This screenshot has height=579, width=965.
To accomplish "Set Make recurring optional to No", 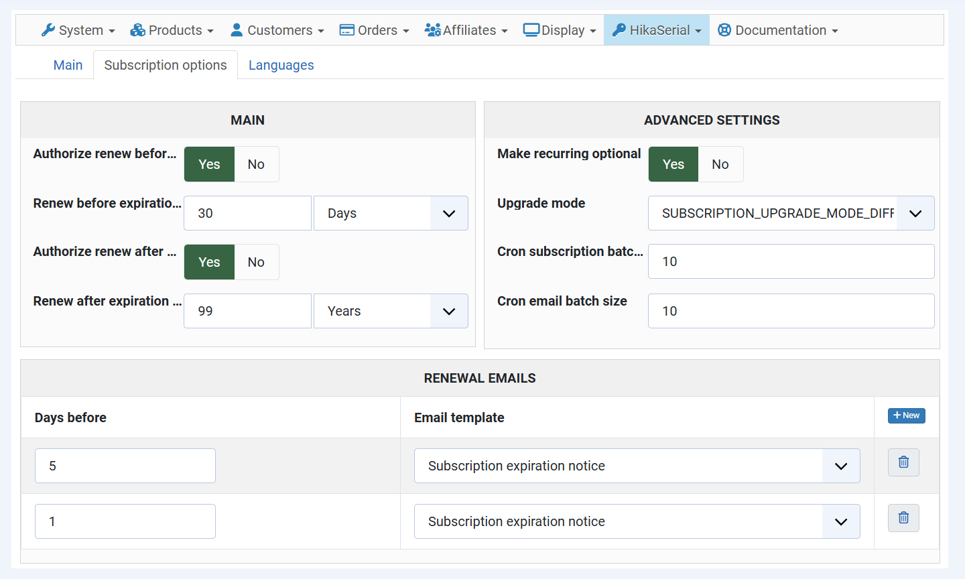I will [720, 164].
